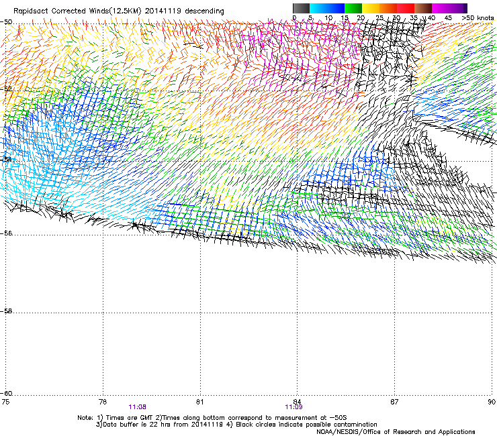Click the '0' legend scale label
This screenshot has height=436, width=497.
(x=294, y=18)
